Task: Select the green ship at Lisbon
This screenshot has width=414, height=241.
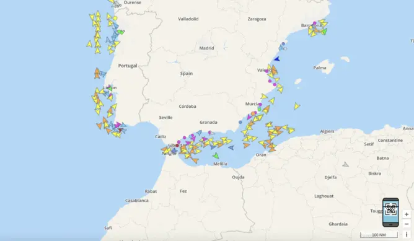Action: tap(110, 89)
